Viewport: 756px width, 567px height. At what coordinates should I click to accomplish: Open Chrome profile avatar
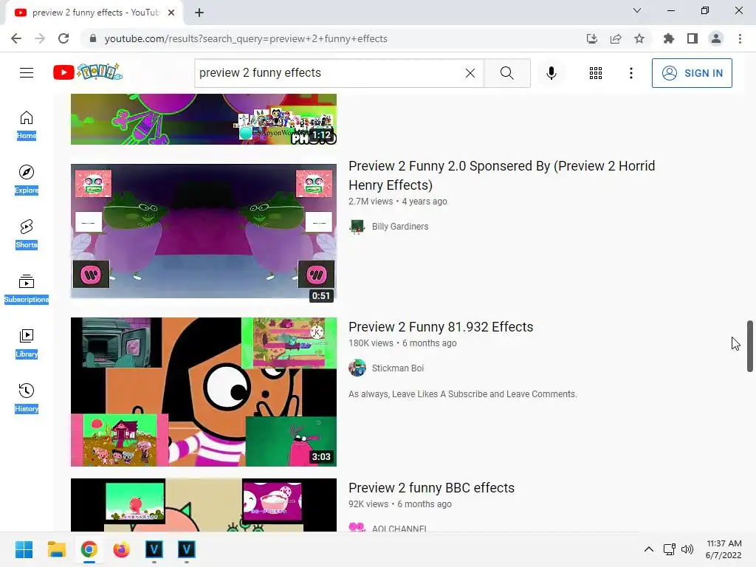(x=716, y=38)
